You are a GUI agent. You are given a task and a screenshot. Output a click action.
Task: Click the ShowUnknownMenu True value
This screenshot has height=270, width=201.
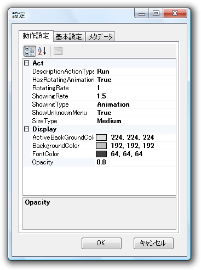click(135, 113)
